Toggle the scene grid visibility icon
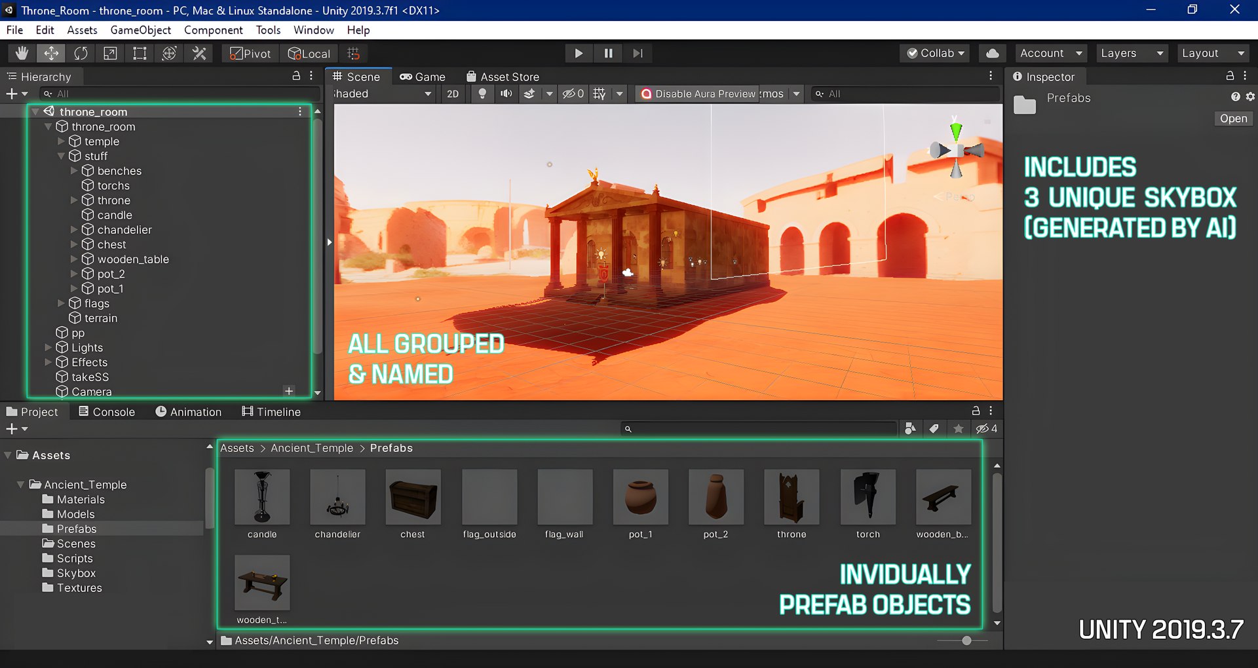1258x668 pixels. [x=600, y=94]
